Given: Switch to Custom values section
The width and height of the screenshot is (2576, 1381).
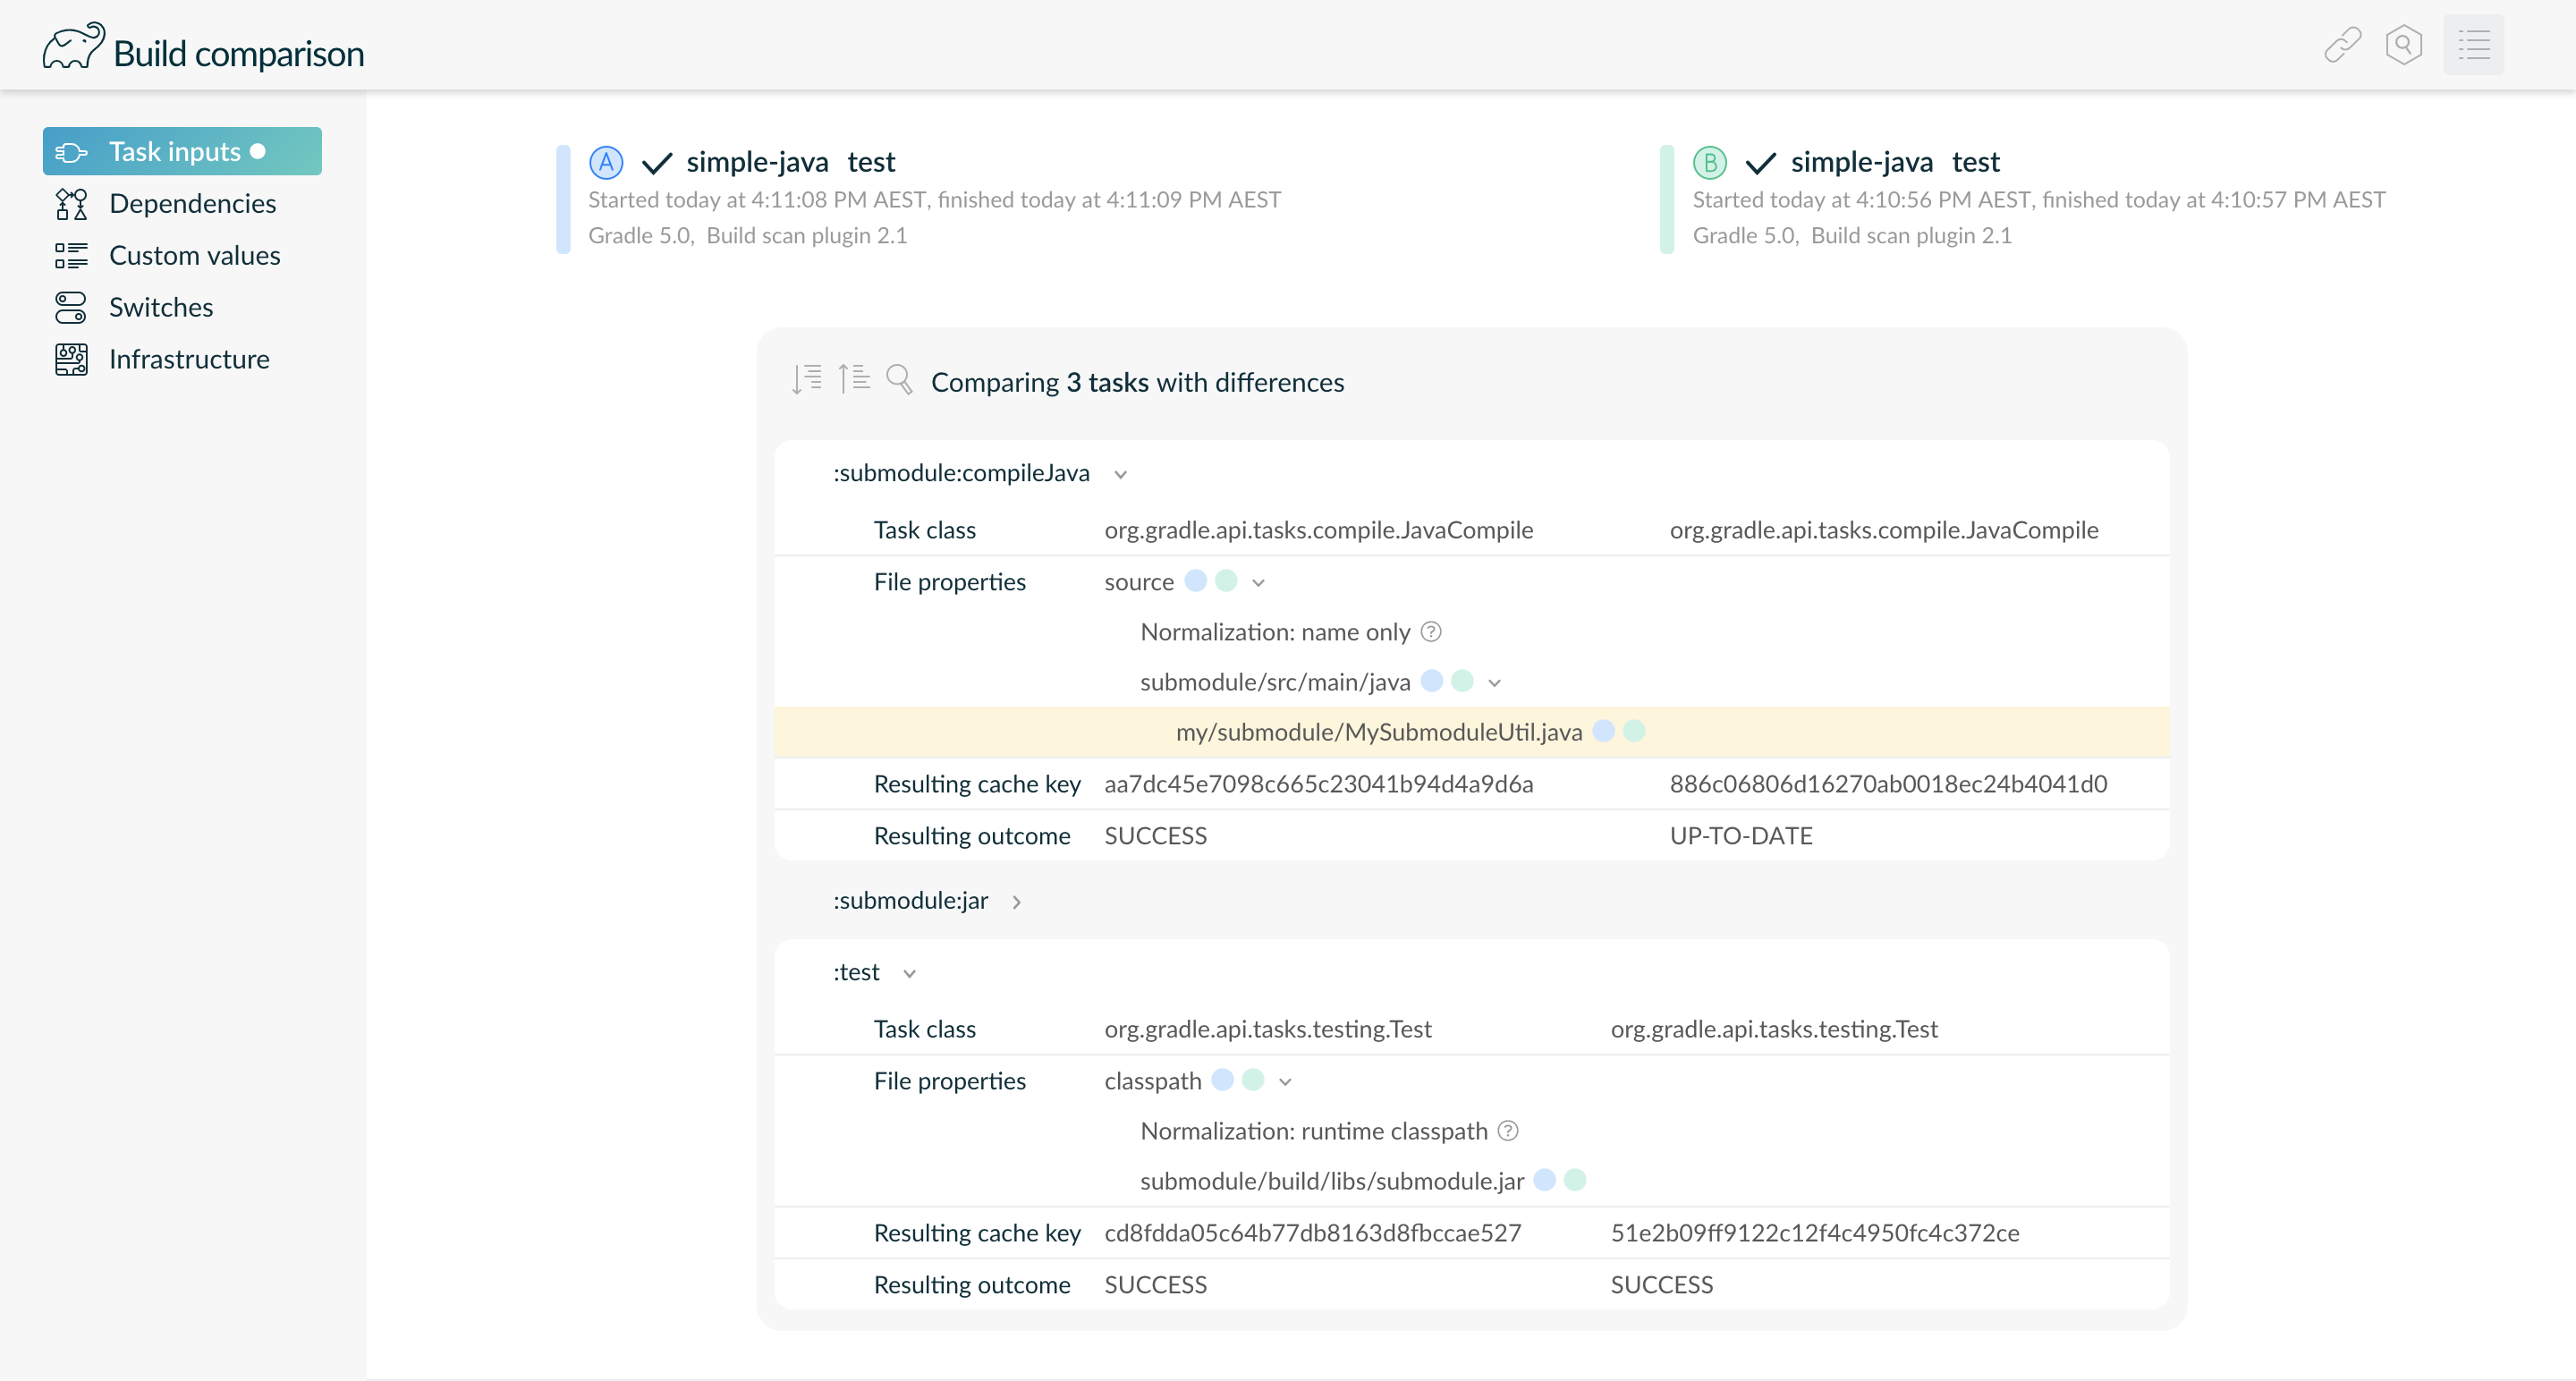Looking at the screenshot, I should tap(194, 256).
